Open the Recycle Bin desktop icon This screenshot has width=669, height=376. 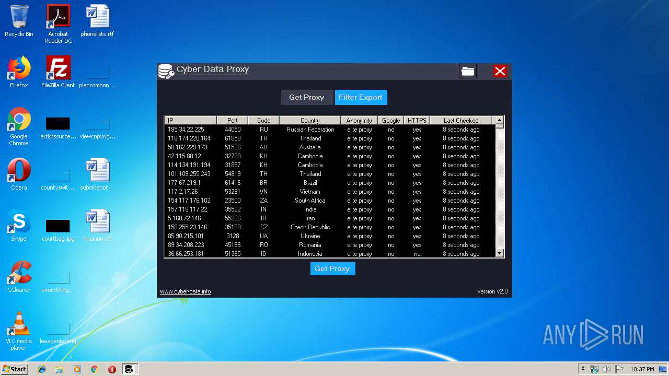click(x=19, y=21)
